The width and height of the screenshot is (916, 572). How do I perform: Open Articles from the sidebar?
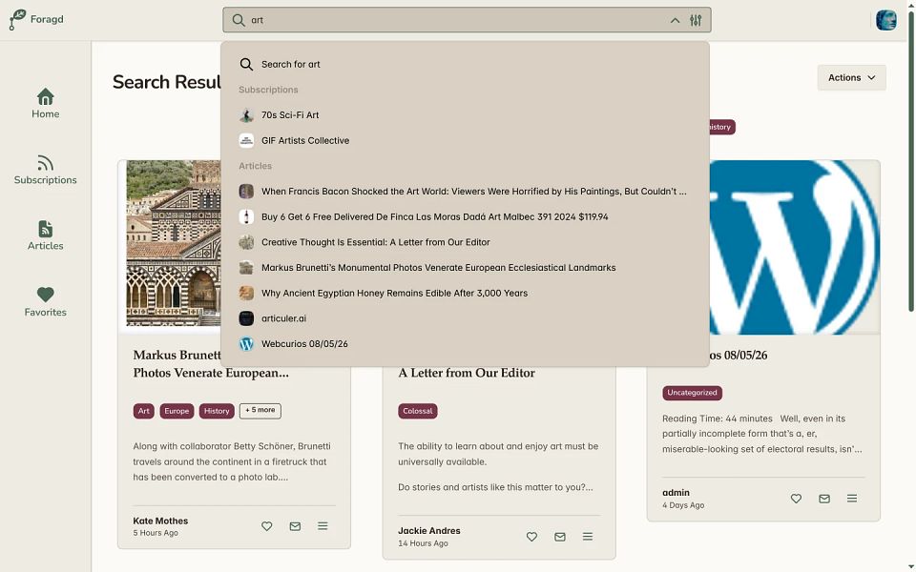tap(46, 235)
